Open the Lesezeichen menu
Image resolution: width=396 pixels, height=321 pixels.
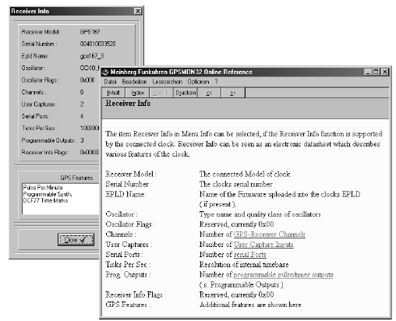click(168, 82)
